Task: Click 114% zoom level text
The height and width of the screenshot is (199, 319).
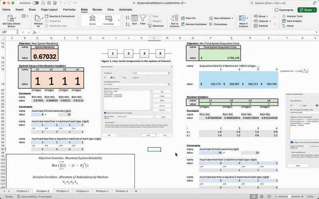Action: [x=310, y=197]
